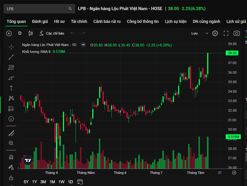Click the zoom in magnifier tool

(11, 143)
